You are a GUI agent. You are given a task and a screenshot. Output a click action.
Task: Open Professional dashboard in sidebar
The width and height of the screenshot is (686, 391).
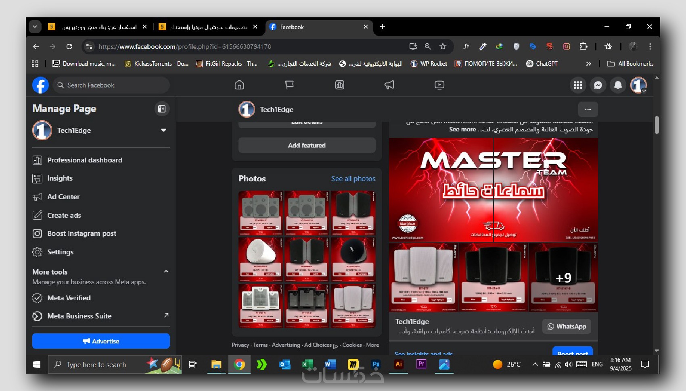pos(85,160)
